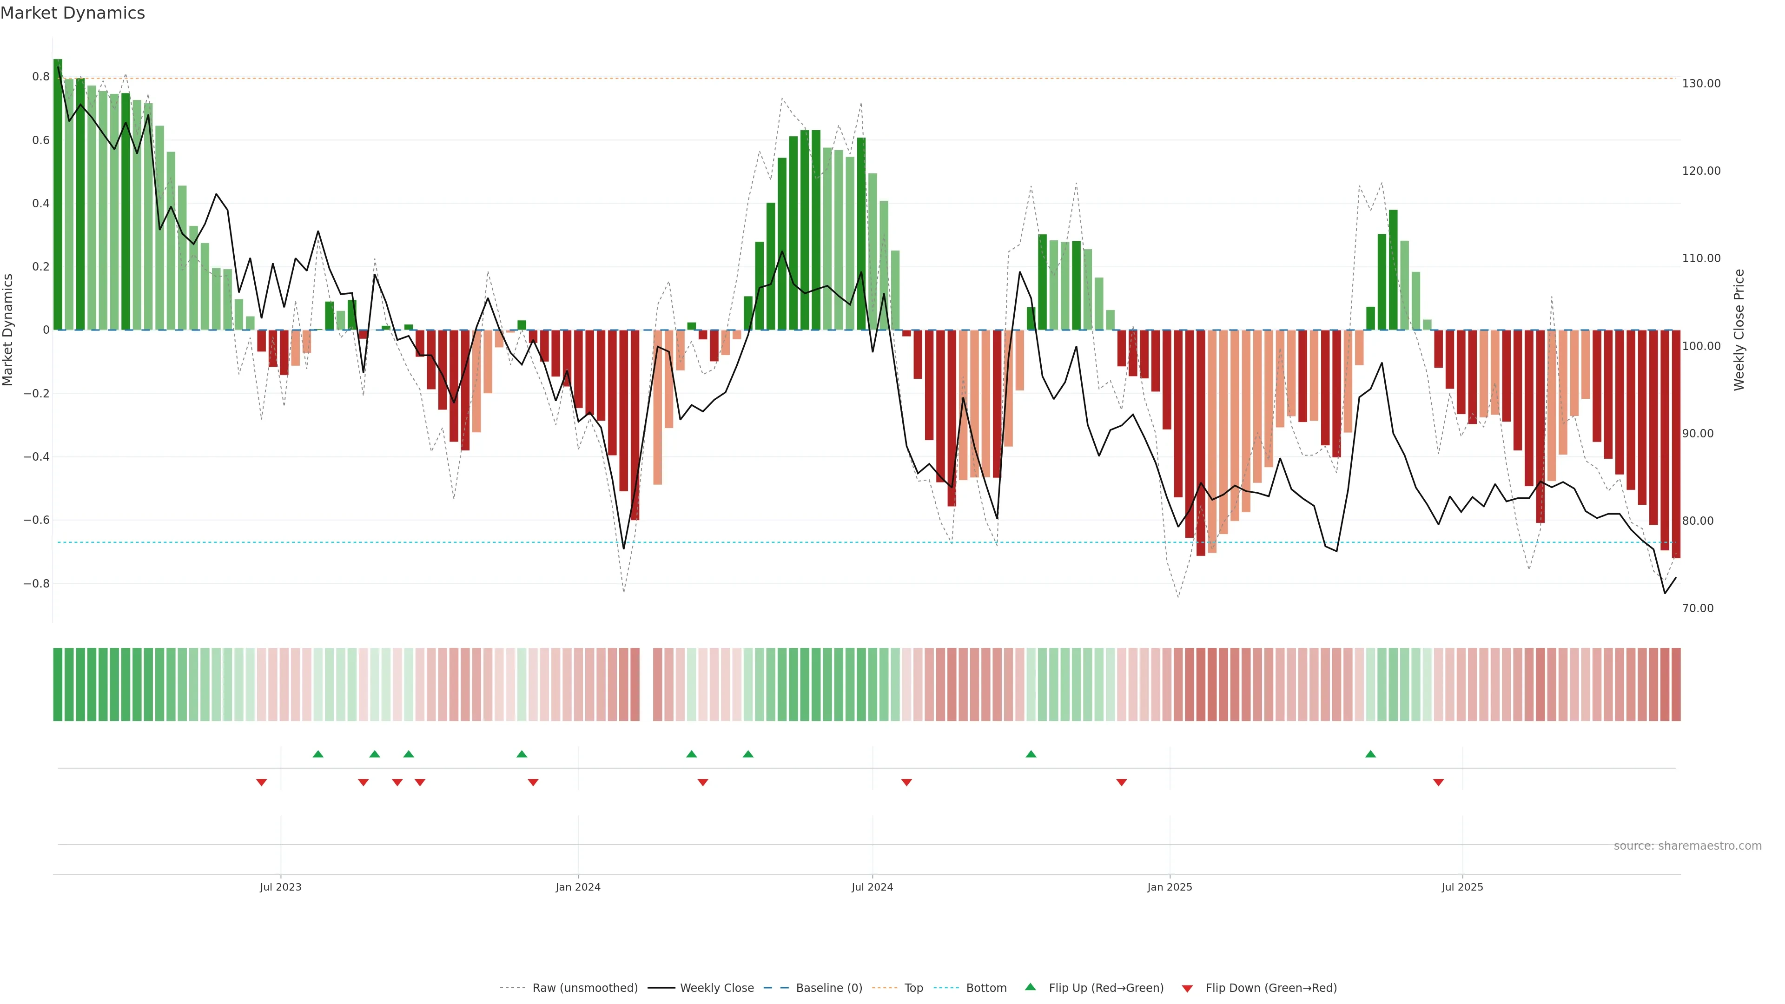
Task: Click the Flip Up legend triangle icon
Action: pos(1031,987)
